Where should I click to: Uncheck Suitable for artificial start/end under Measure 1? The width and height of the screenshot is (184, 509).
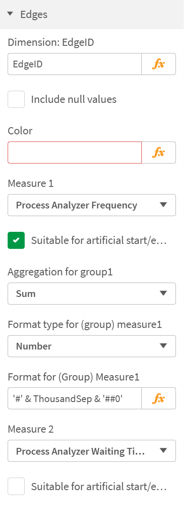[x=16, y=240]
